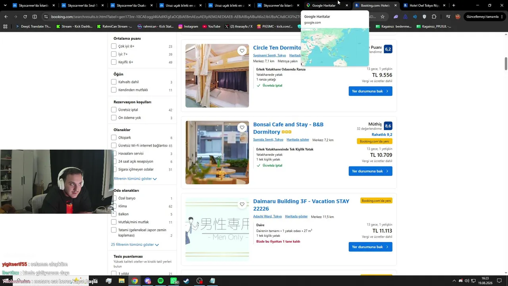Open File Explorer from the taskbar
508x286 pixels.
pos(121,281)
